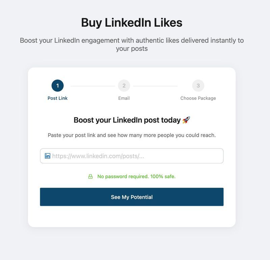Click the circled number 3 step indicator
Viewport: 270px width, 260px height.
pos(198,86)
